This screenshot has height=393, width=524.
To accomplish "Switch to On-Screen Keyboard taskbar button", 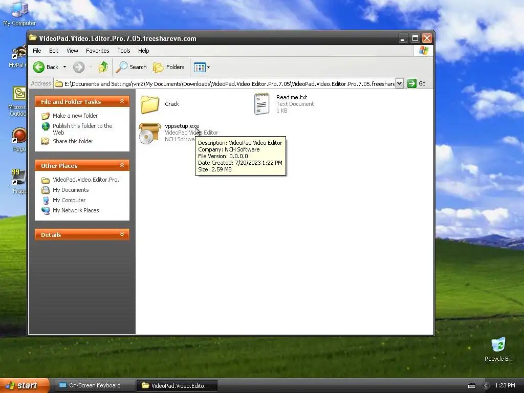I will coord(95,386).
